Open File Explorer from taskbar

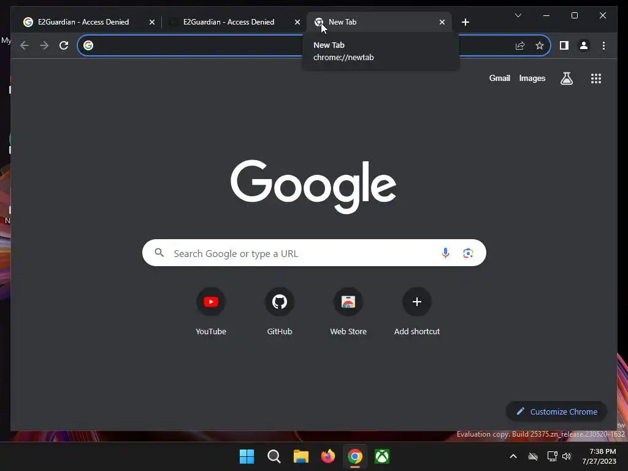tap(301, 456)
